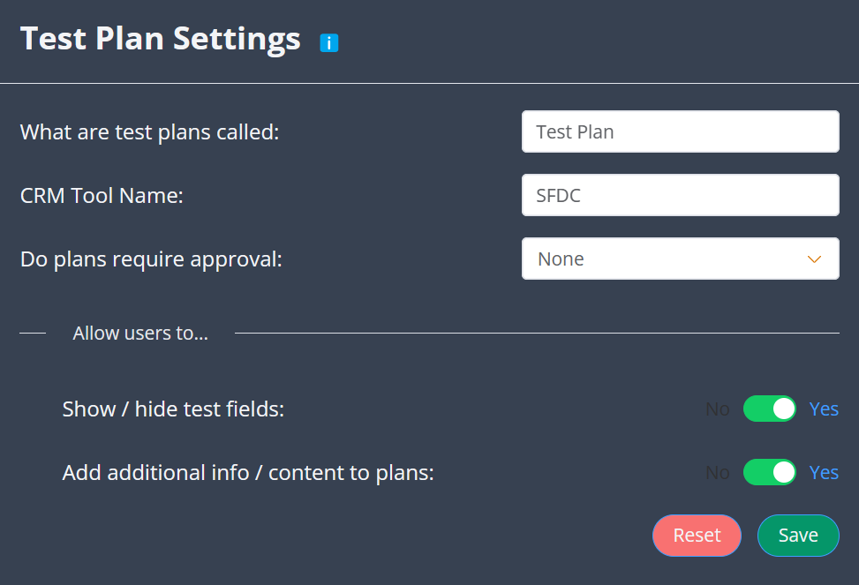This screenshot has height=585, width=859.
Task: Click the "Do plans require approval:" label
Action: tap(151, 259)
